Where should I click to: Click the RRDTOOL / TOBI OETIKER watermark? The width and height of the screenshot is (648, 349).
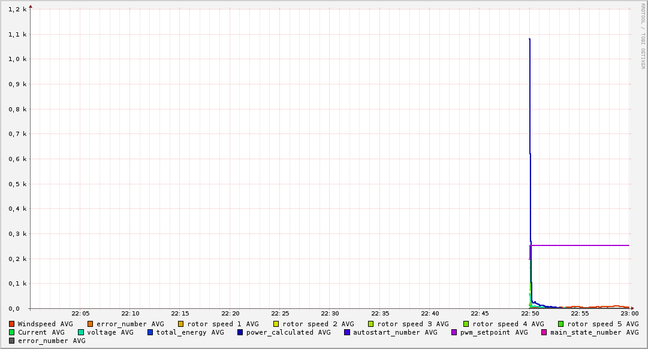tap(643, 37)
